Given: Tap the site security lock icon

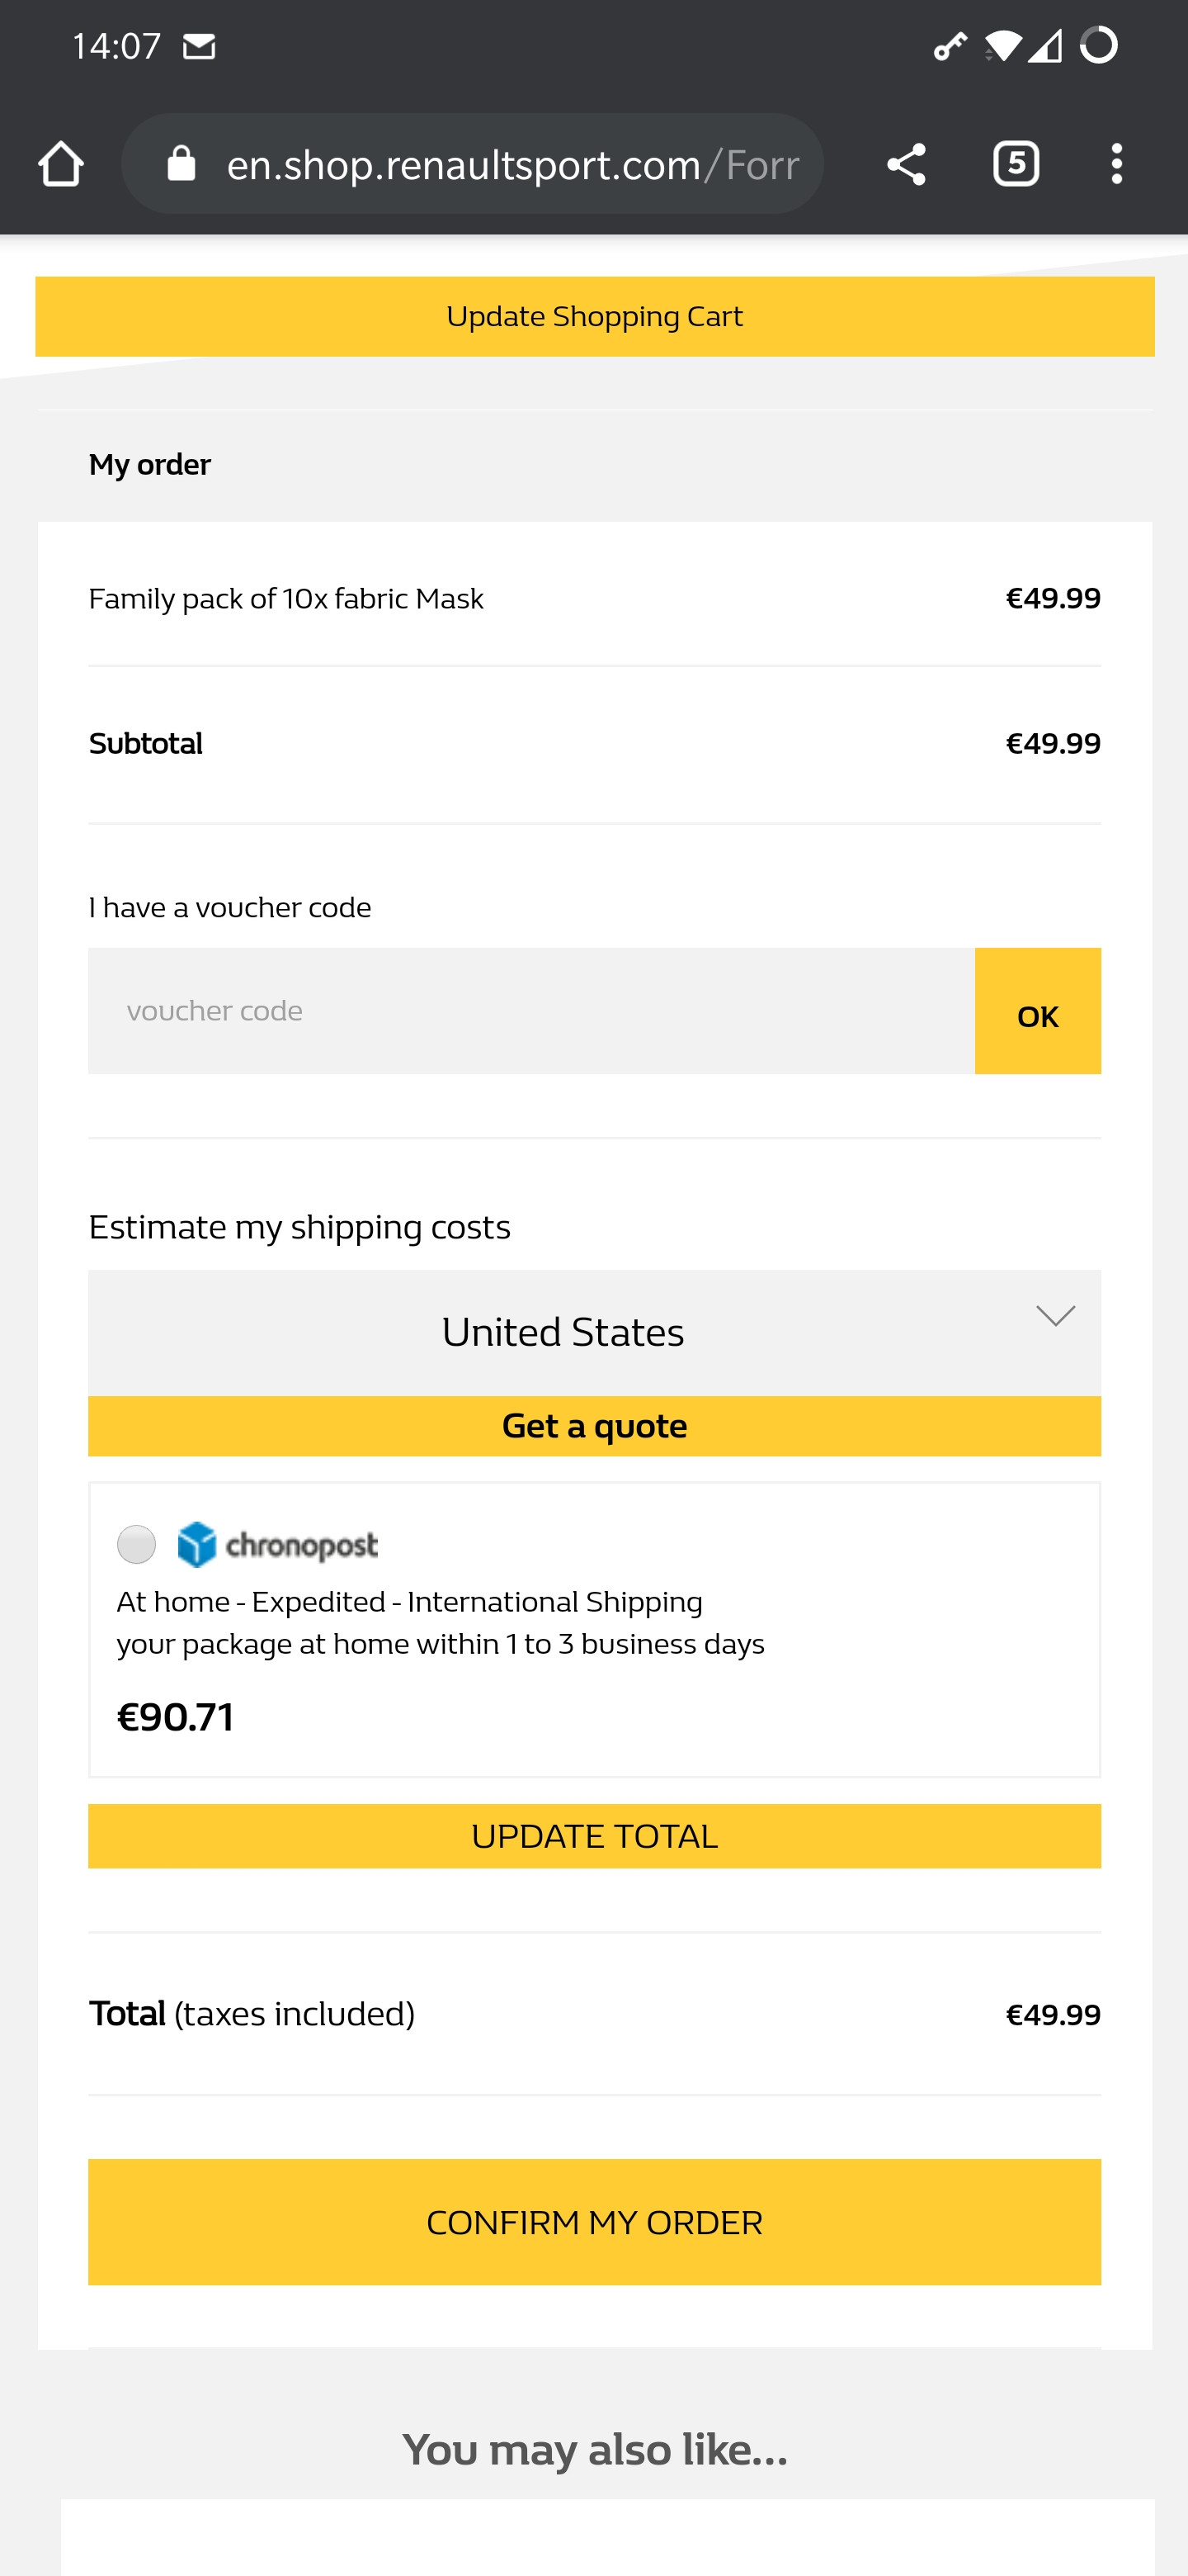Looking at the screenshot, I should tap(181, 164).
